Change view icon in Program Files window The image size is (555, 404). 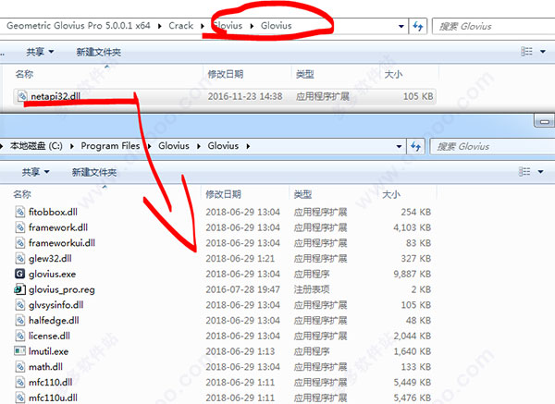524,172
